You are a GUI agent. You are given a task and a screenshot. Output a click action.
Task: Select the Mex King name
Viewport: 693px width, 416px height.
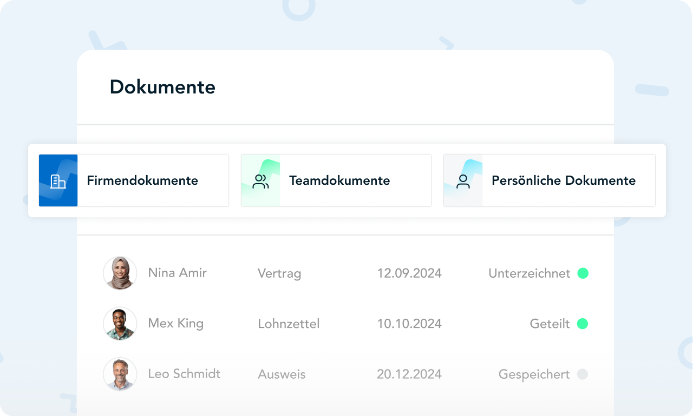pos(175,324)
